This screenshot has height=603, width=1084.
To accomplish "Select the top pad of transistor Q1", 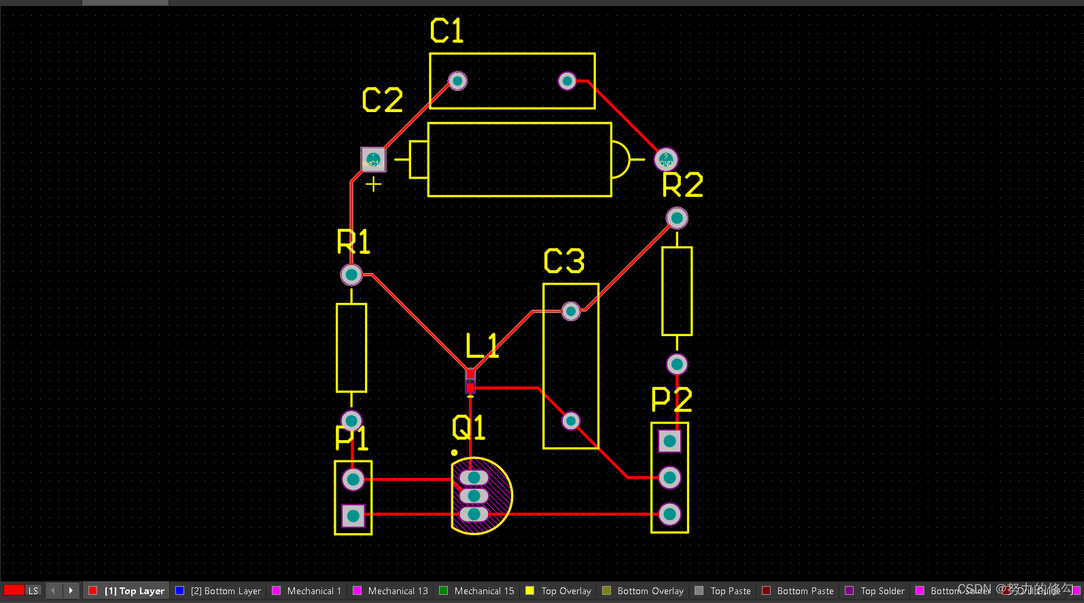I will (474, 477).
